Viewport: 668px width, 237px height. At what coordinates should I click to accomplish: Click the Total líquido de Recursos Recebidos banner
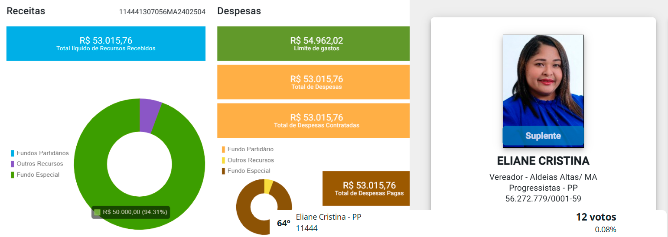(106, 43)
